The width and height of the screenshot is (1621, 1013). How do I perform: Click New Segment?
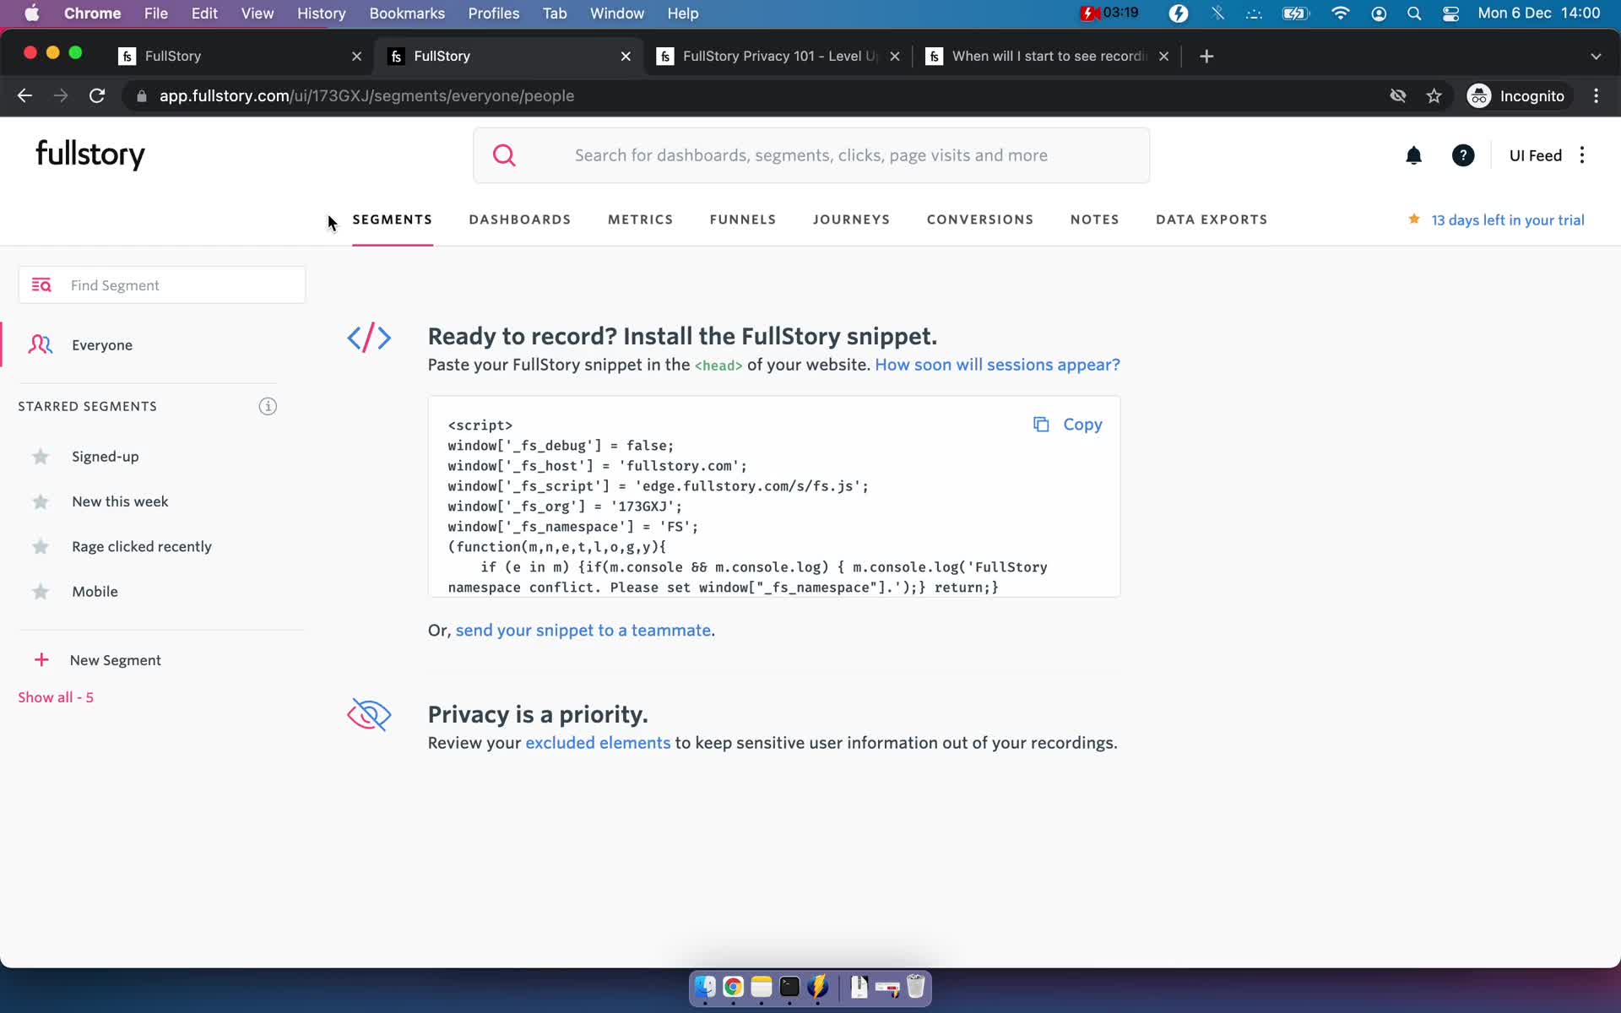[116, 660]
